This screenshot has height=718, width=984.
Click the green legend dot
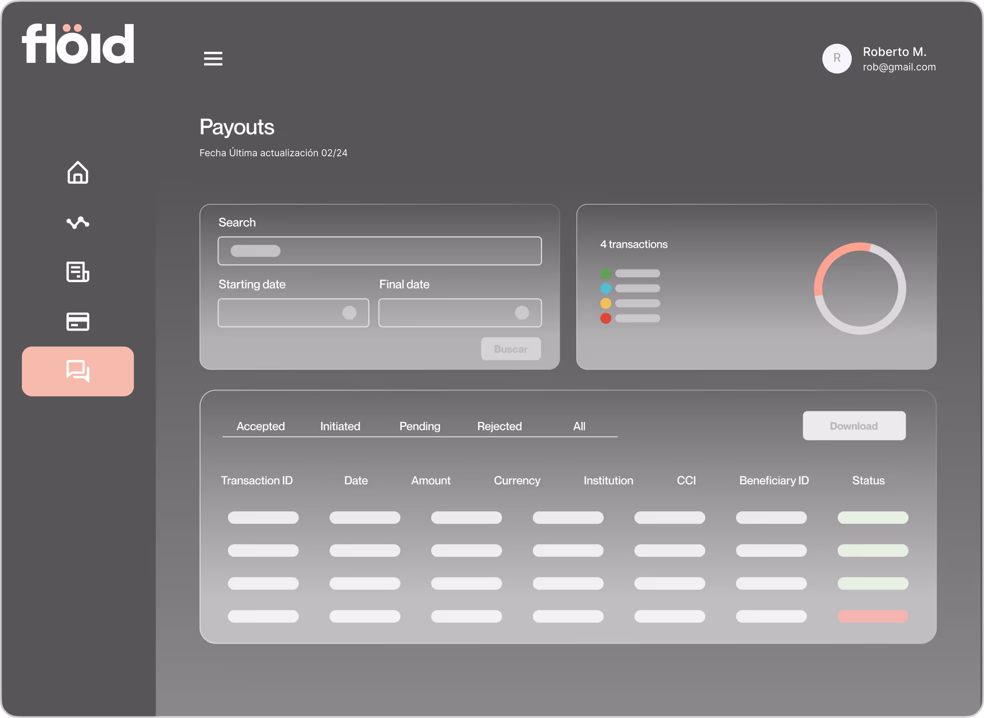click(606, 273)
